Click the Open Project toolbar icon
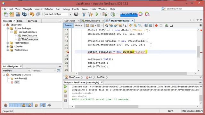205x115 pixels. (18, 14)
